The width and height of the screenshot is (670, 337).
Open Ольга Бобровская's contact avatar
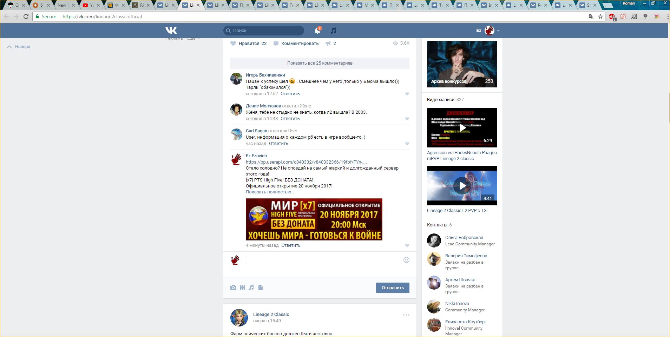[x=434, y=240]
